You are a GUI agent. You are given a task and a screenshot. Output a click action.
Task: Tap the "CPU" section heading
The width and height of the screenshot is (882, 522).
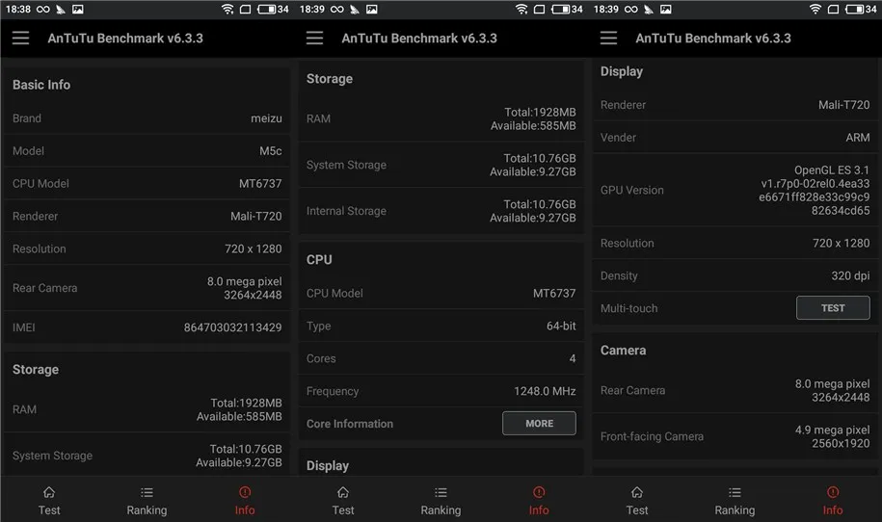(x=319, y=260)
